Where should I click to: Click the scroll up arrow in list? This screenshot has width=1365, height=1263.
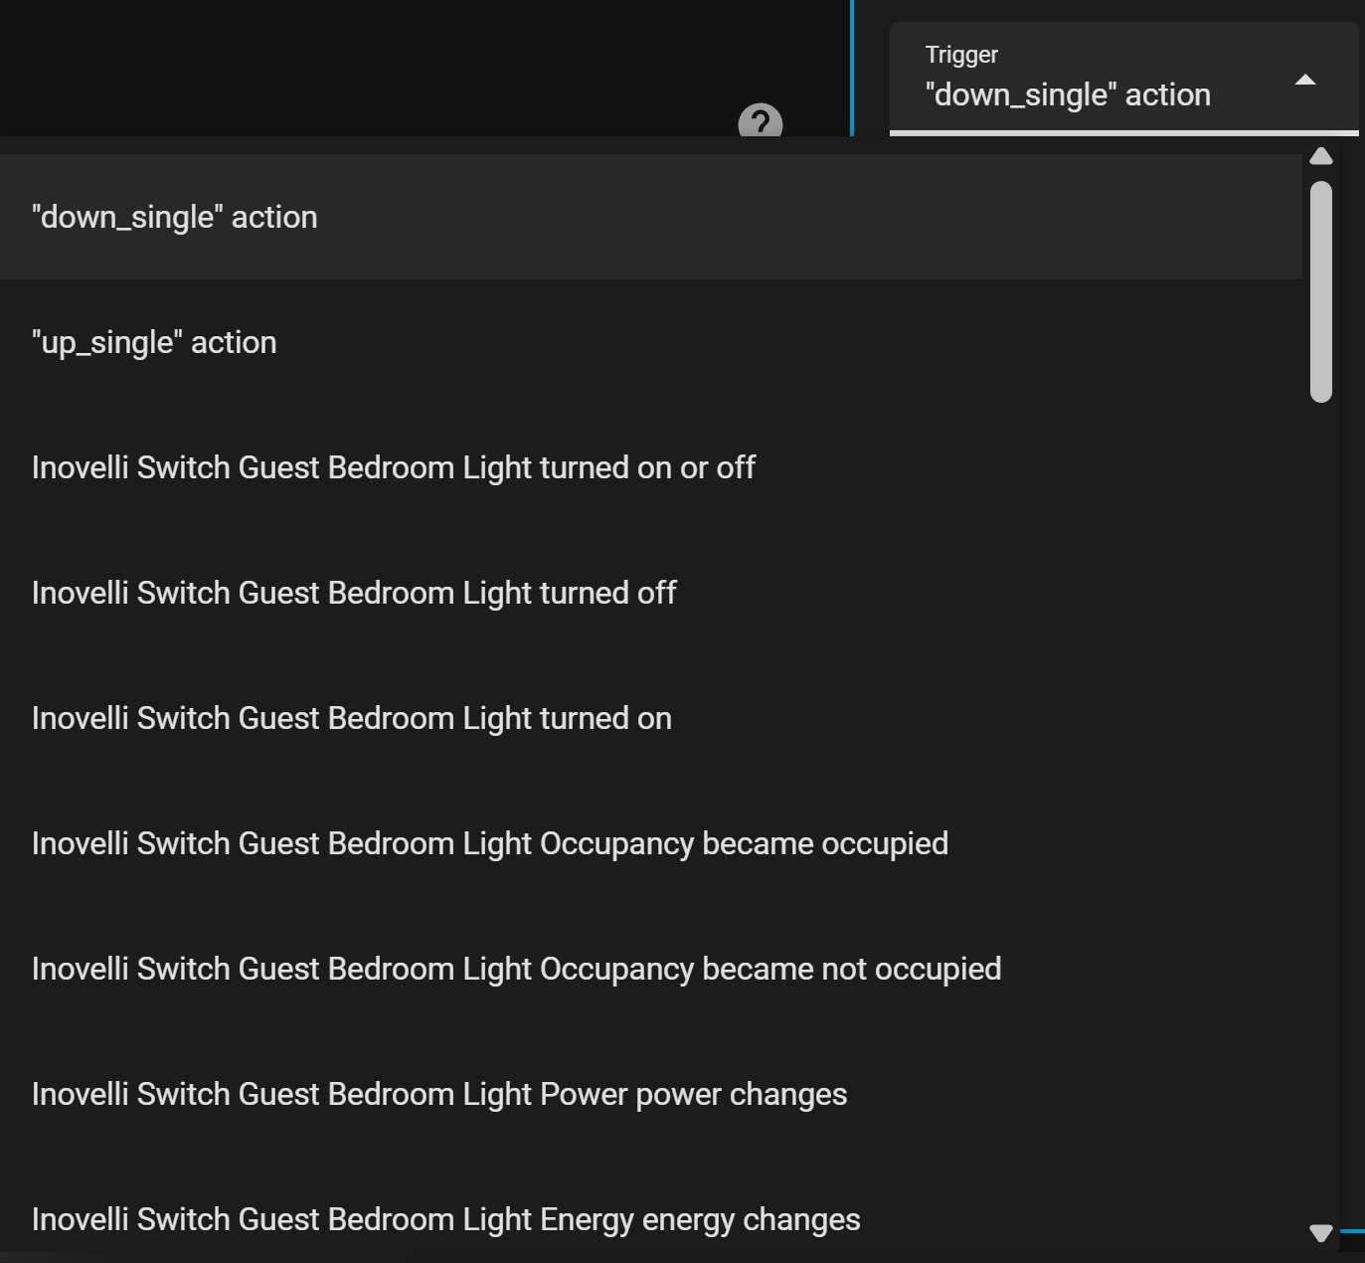pyautogui.click(x=1320, y=156)
